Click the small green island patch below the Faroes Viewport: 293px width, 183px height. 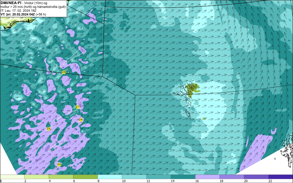[204, 118]
